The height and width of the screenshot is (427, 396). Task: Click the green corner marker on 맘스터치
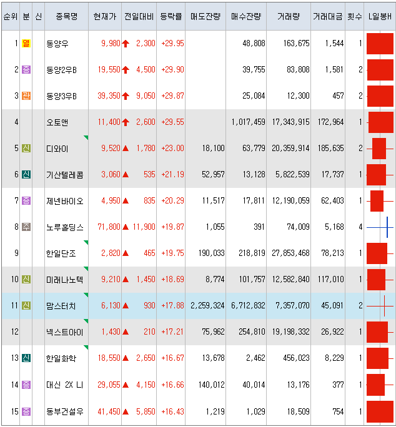coord(86,295)
